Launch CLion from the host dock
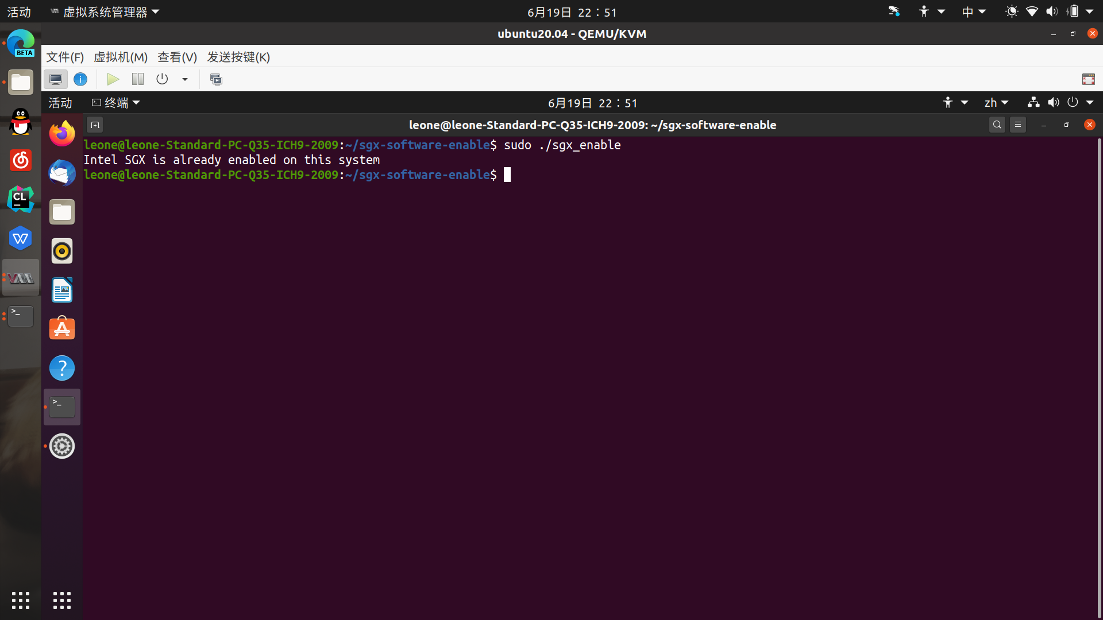This screenshot has width=1103, height=620. coord(21,199)
